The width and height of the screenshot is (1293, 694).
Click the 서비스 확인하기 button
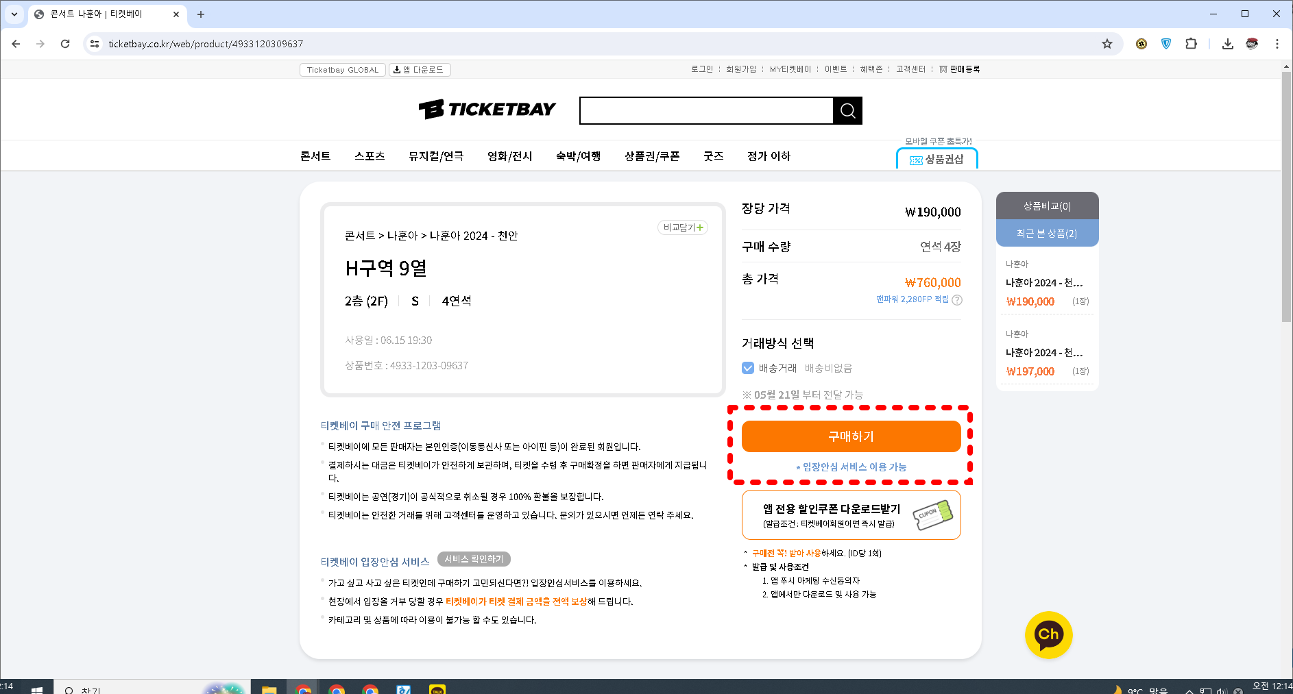[x=473, y=558]
